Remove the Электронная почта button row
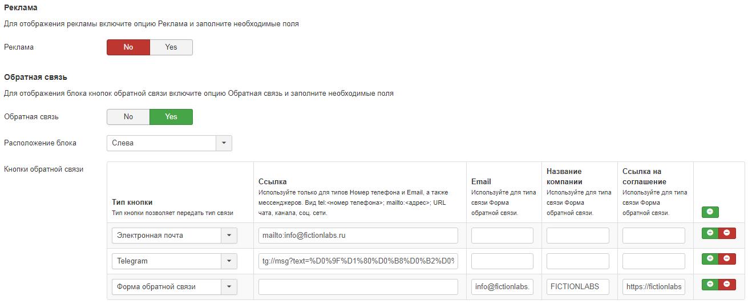Viewport: 748px width, 304px height. 726,233
